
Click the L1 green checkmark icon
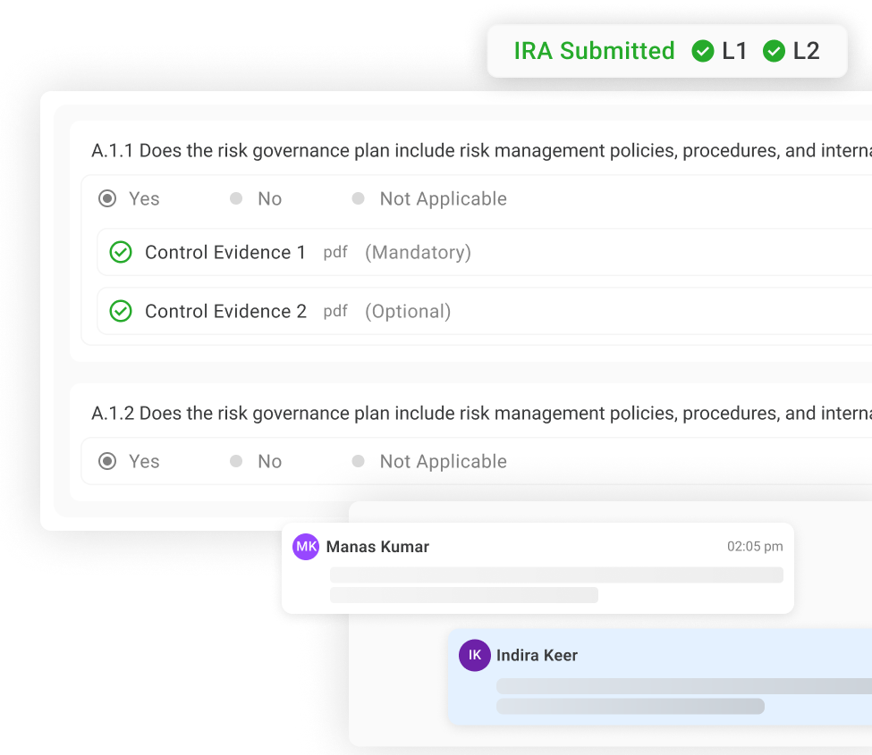coord(703,52)
